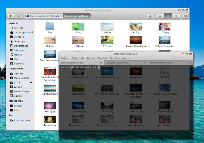The image size is (204, 143).
Task: Open terminal Pestañas menu
Action: click(x=114, y=58)
